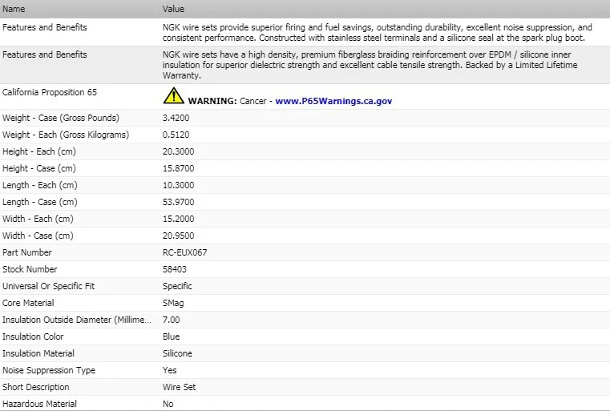Click the second Features and Benefits label

(44, 54)
